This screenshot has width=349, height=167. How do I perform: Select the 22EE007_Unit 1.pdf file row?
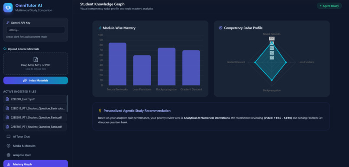tap(35, 99)
